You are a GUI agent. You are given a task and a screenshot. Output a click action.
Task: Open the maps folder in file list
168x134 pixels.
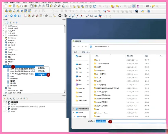pyautogui.click(x=98, y=116)
